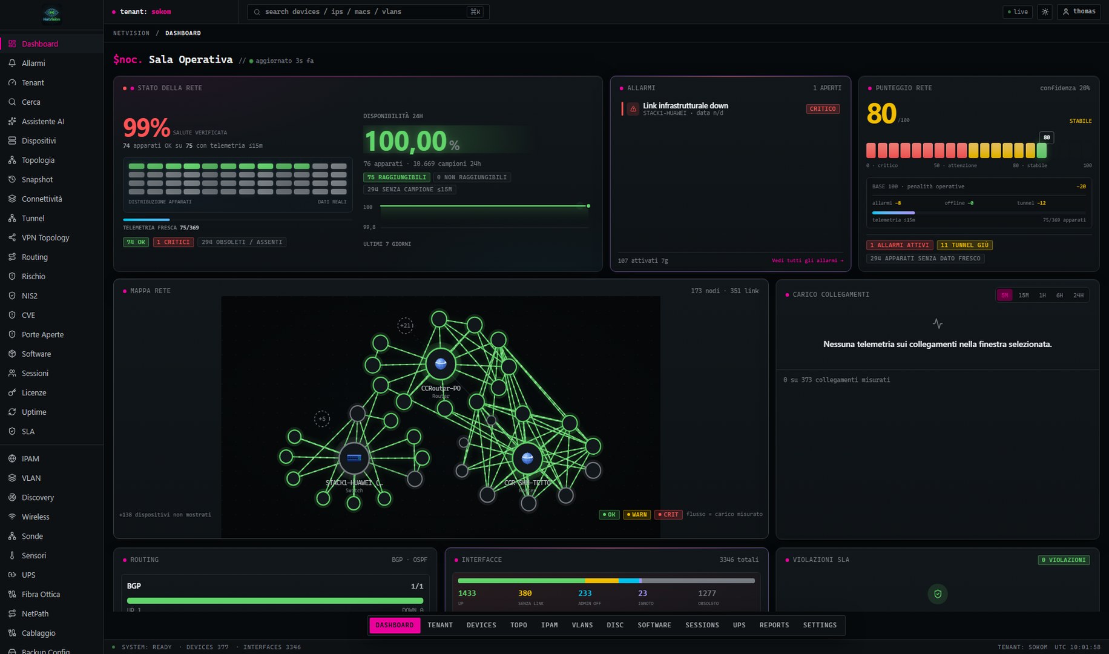The image size is (1109, 654).
Task: Select the 24H time window
Action: click(x=1079, y=295)
